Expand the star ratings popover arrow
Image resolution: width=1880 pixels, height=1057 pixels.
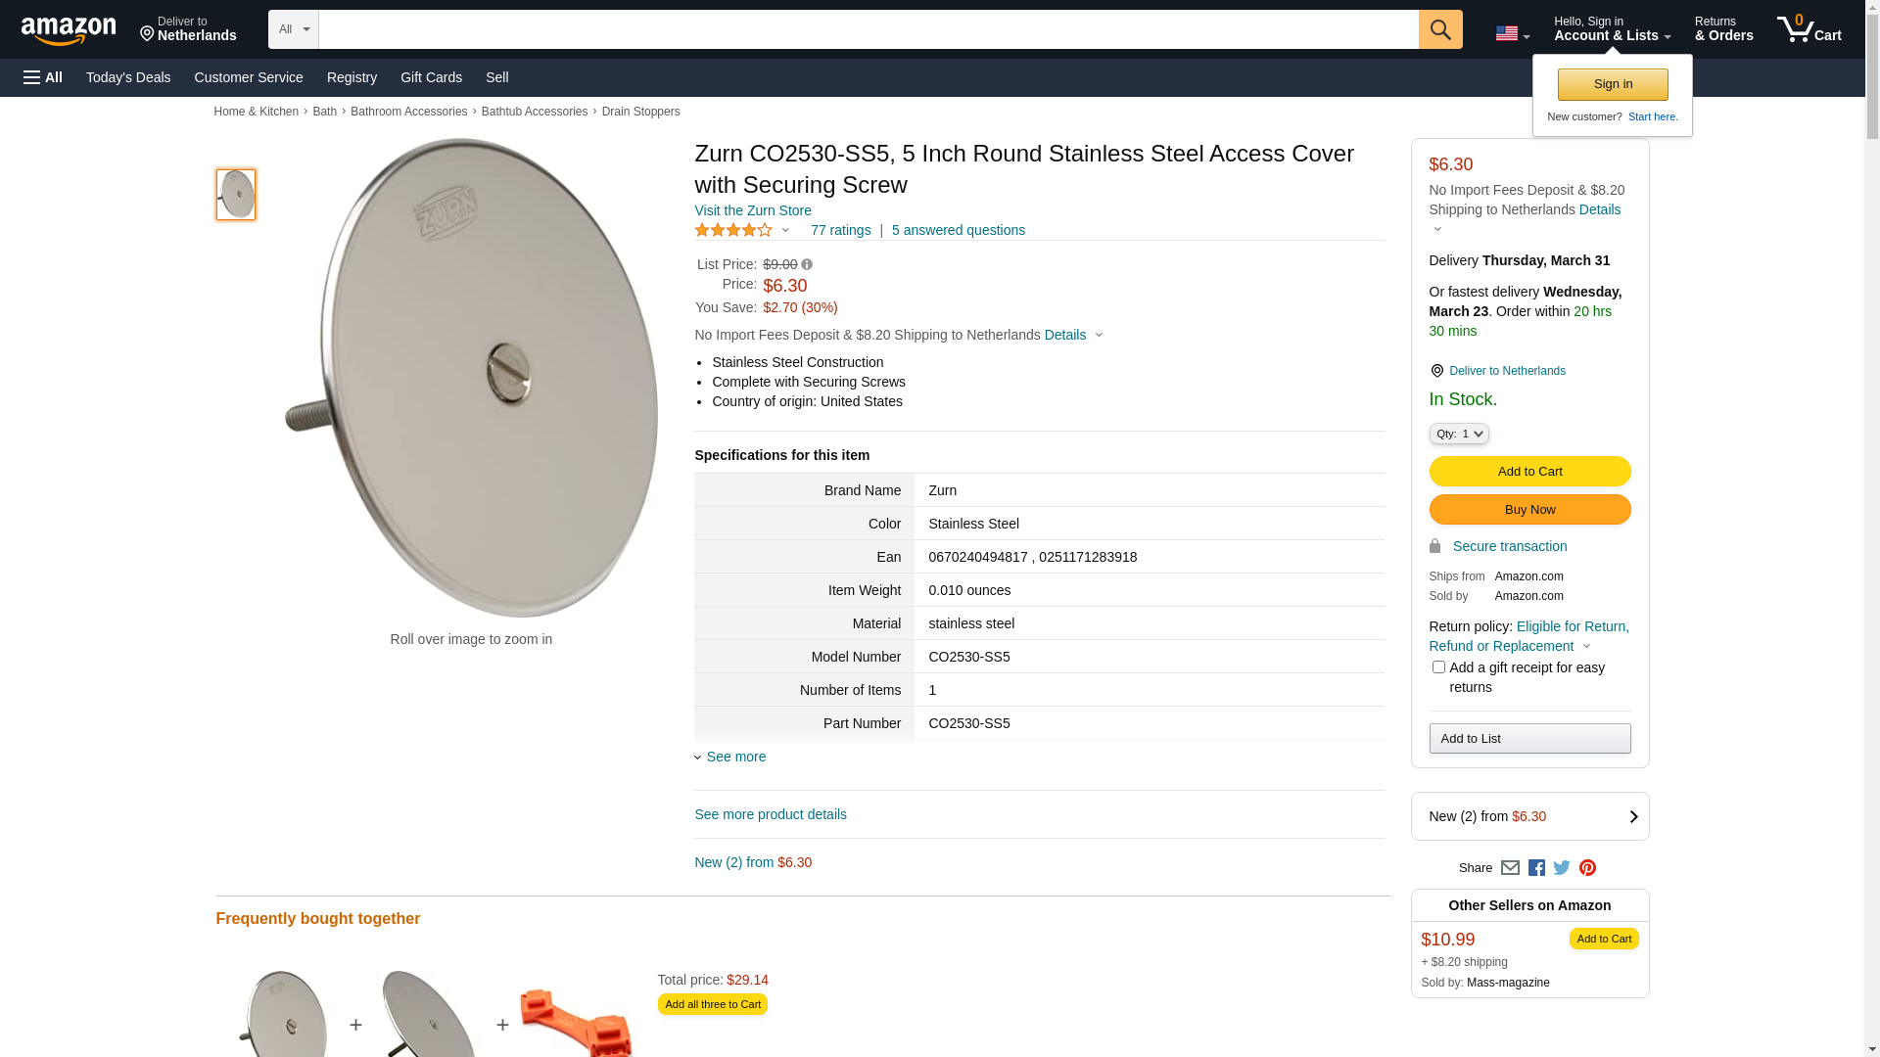pyautogui.click(x=785, y=231)
